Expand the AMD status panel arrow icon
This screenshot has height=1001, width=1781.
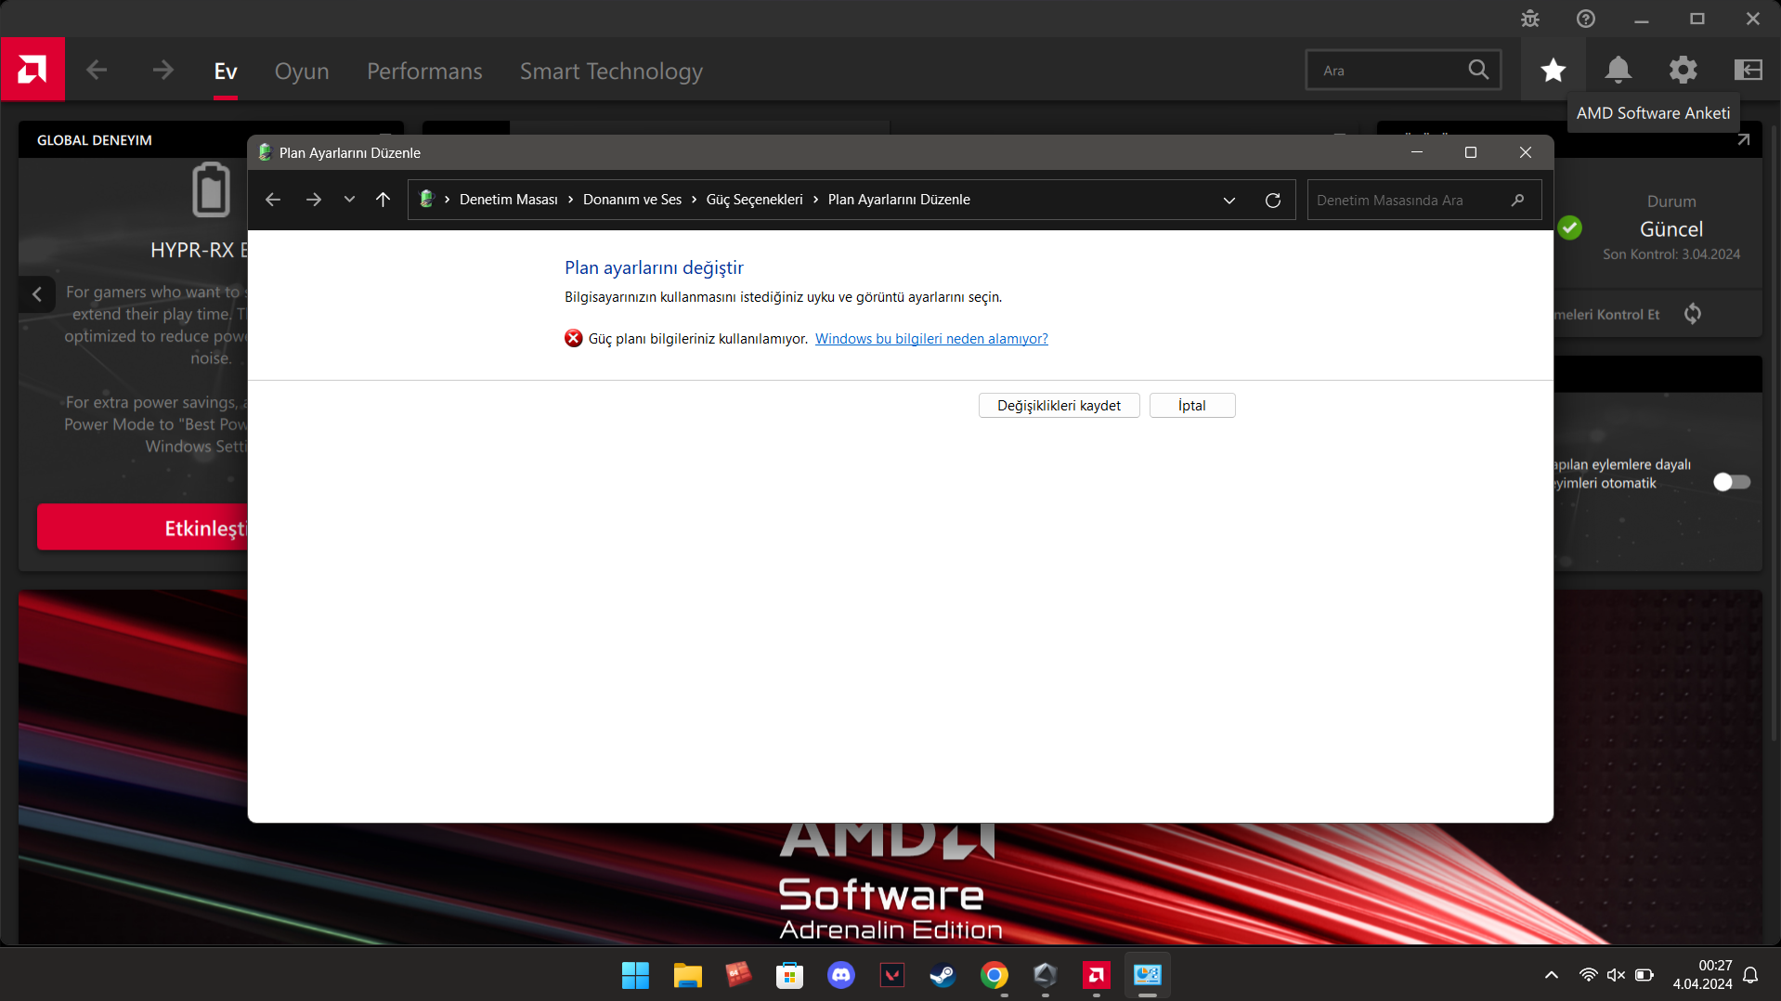[1744, 139]
